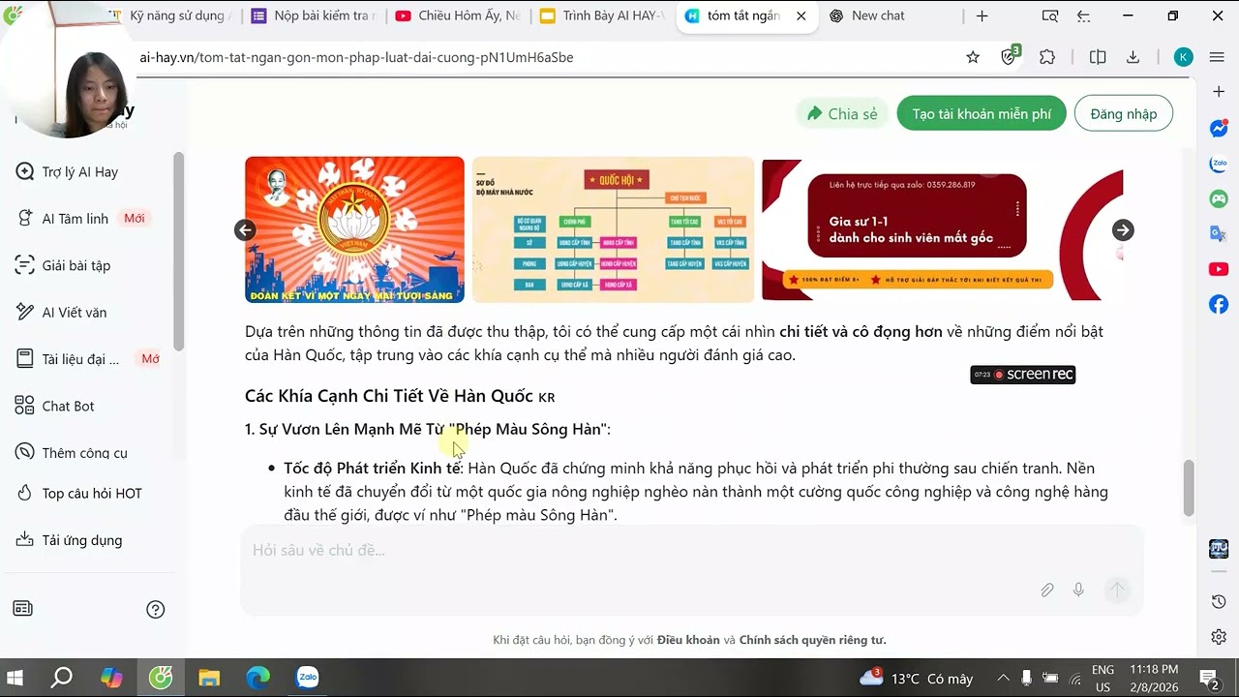This screenshot has width=1239, height=697.
Task: Show previous carousel image
Action: 245,229
